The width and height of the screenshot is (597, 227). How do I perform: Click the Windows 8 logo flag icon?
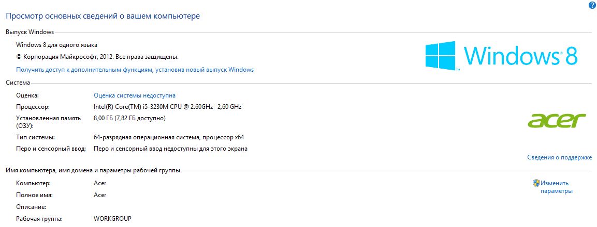pos(441,56)
